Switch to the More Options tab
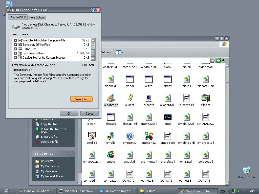Image resolution: width=259 pixels, height=194 pixels. coord(37,17)
